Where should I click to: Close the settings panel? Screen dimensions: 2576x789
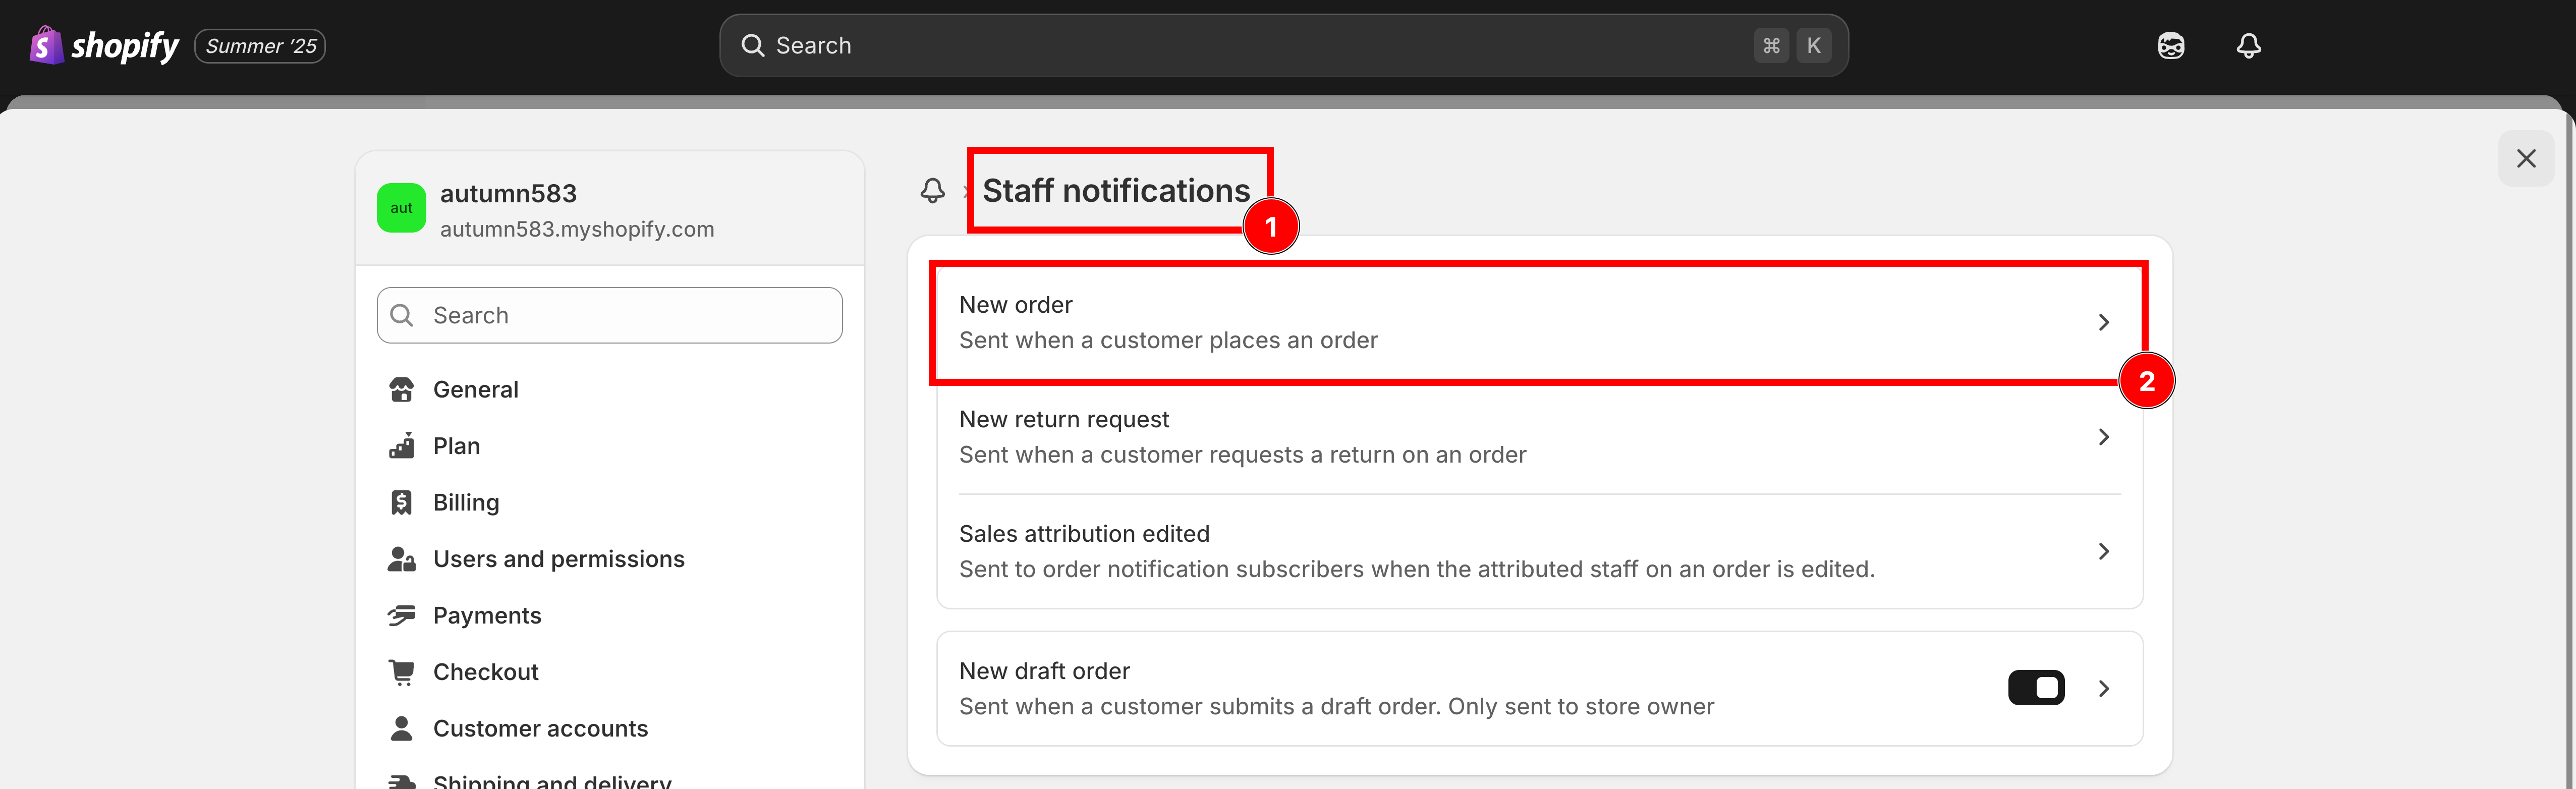[2526, 158]
